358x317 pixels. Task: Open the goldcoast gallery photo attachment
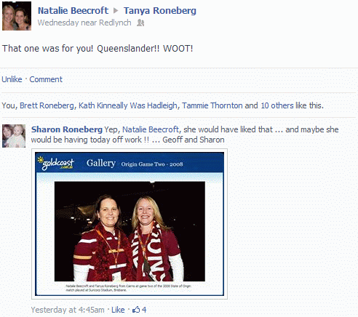[130, 224]
